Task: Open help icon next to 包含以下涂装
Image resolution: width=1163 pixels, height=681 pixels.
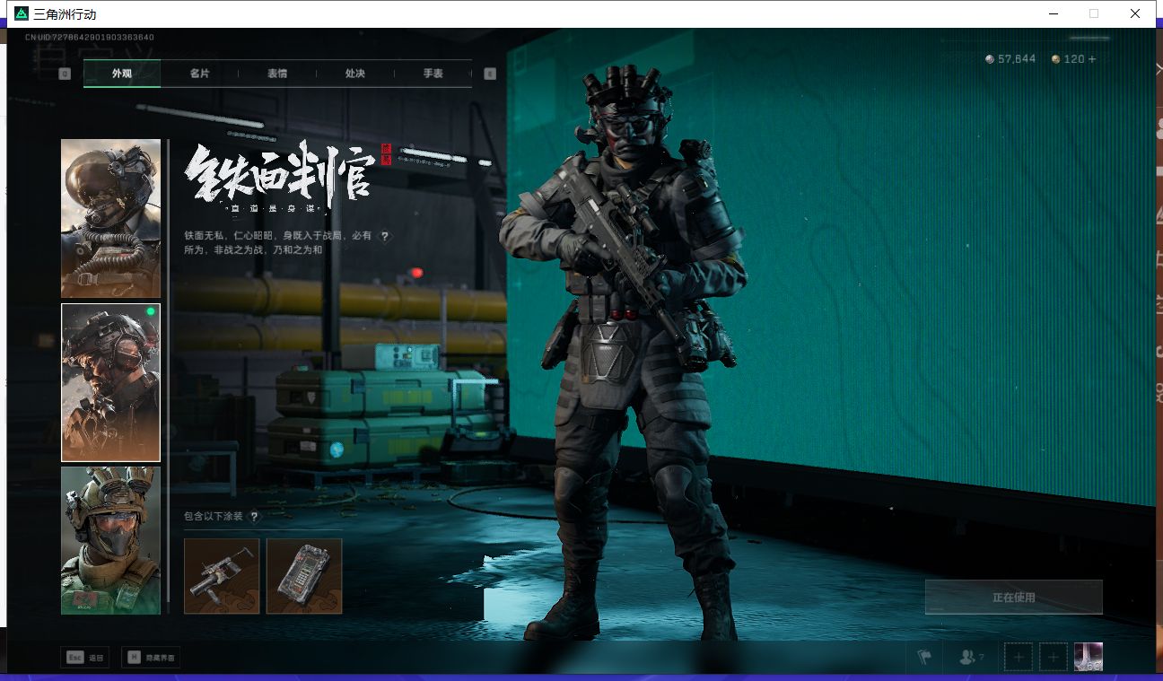Action: 255,517
